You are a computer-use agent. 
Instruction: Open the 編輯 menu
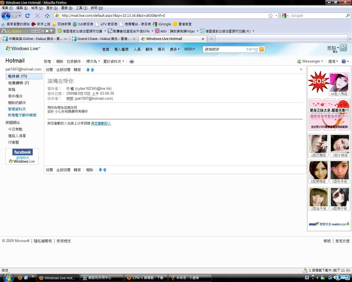22,8
